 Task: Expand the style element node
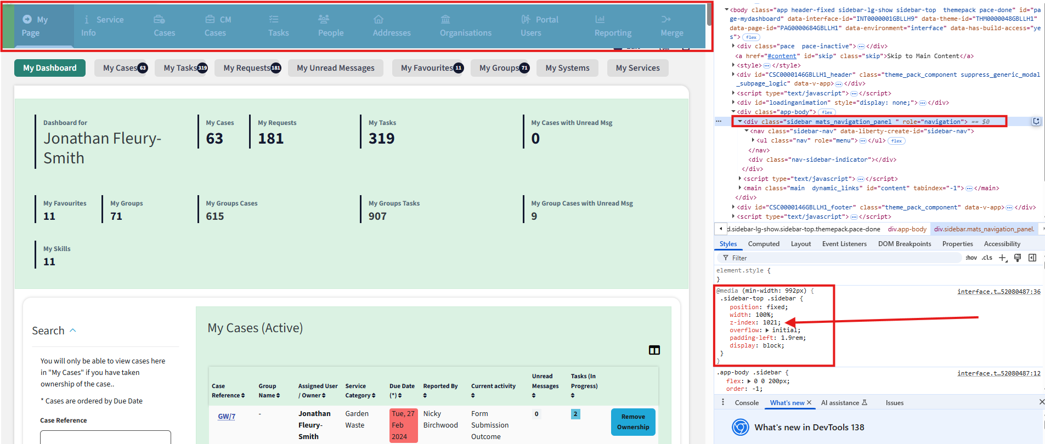(x=733, y=65)
